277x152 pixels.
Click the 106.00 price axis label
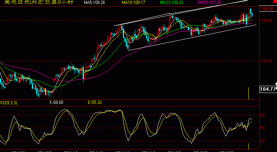(x=266, y=61)
